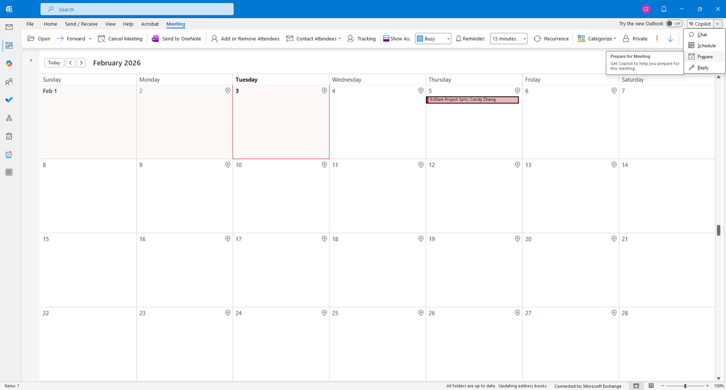This screenshot has height=390, width=726.
Task: Go to the next month arrow
Action: [x=81, y=63]
